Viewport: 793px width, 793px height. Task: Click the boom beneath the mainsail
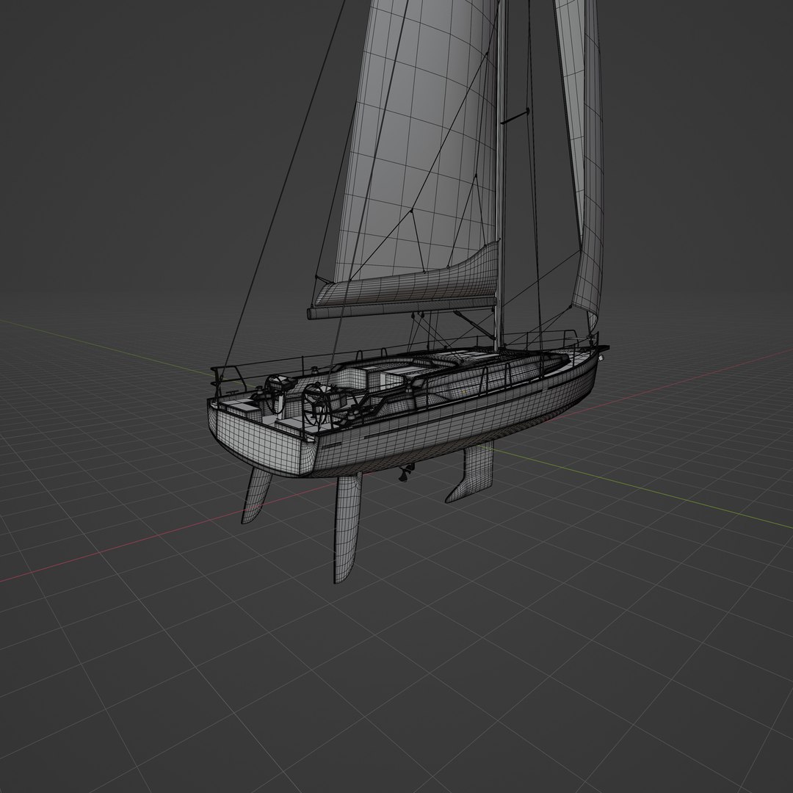401,309
